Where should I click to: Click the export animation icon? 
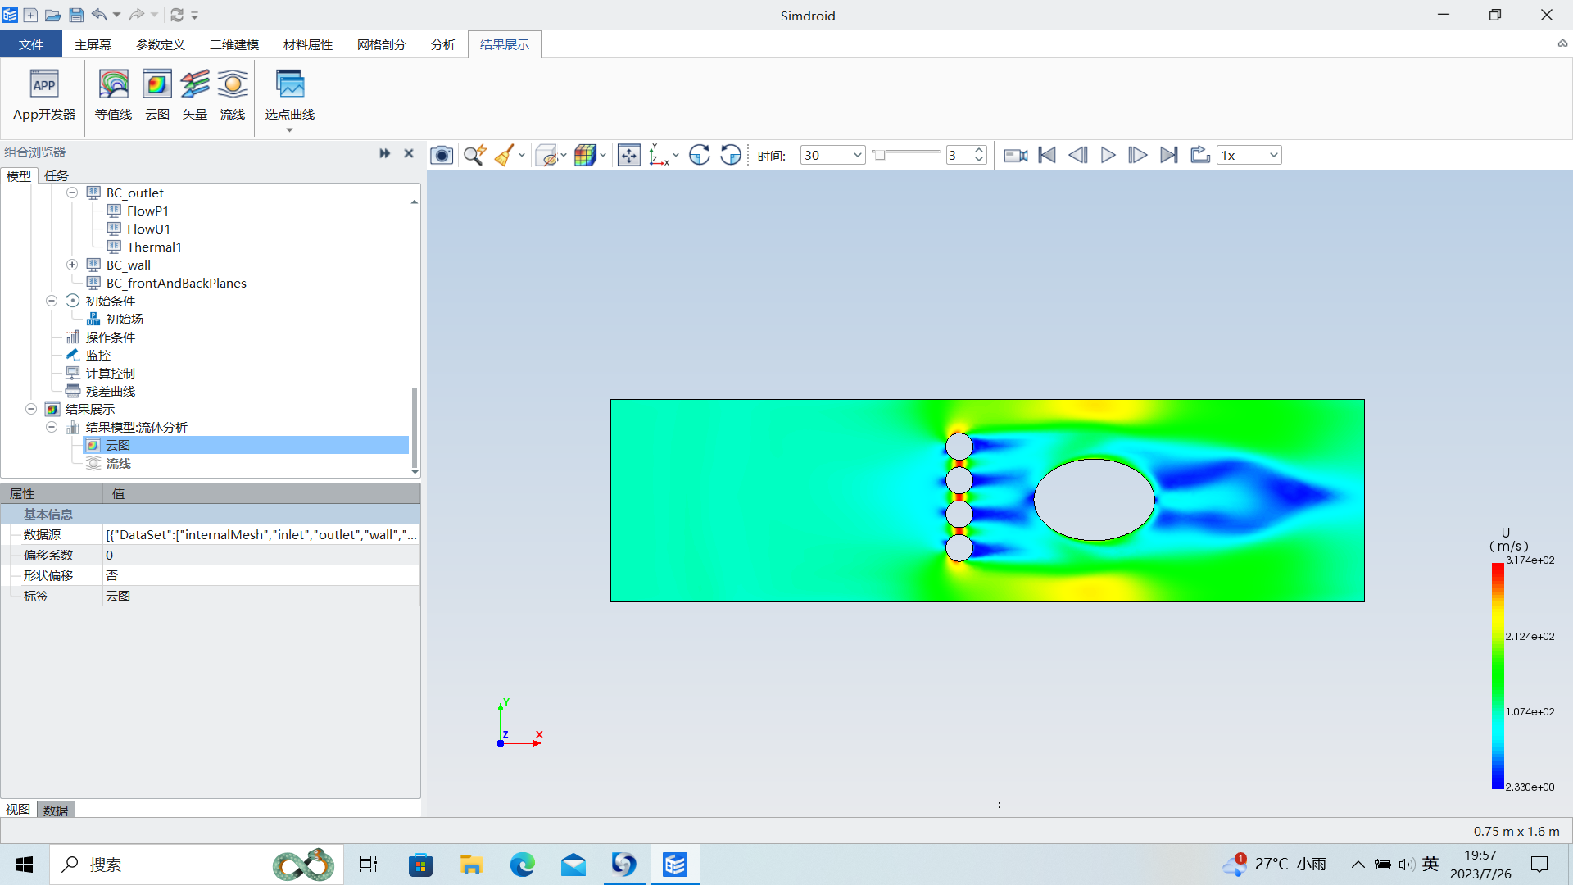1200,155
